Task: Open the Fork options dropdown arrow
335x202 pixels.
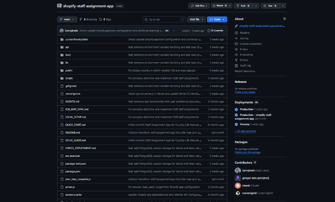Action: [256, 6]
